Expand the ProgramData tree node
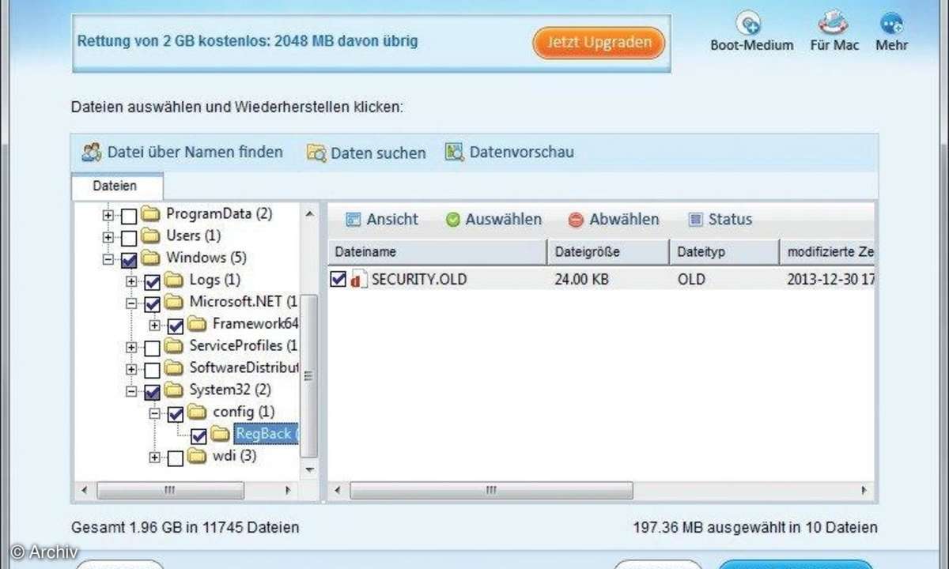The width and height of the screenshot is (949, 569). [x=108, y=214]
